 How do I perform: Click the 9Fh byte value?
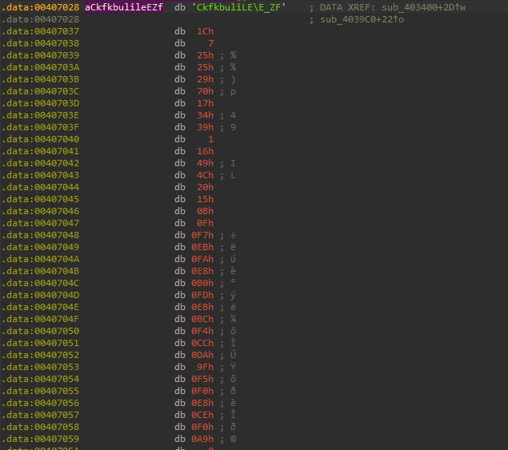coord(205,367)
